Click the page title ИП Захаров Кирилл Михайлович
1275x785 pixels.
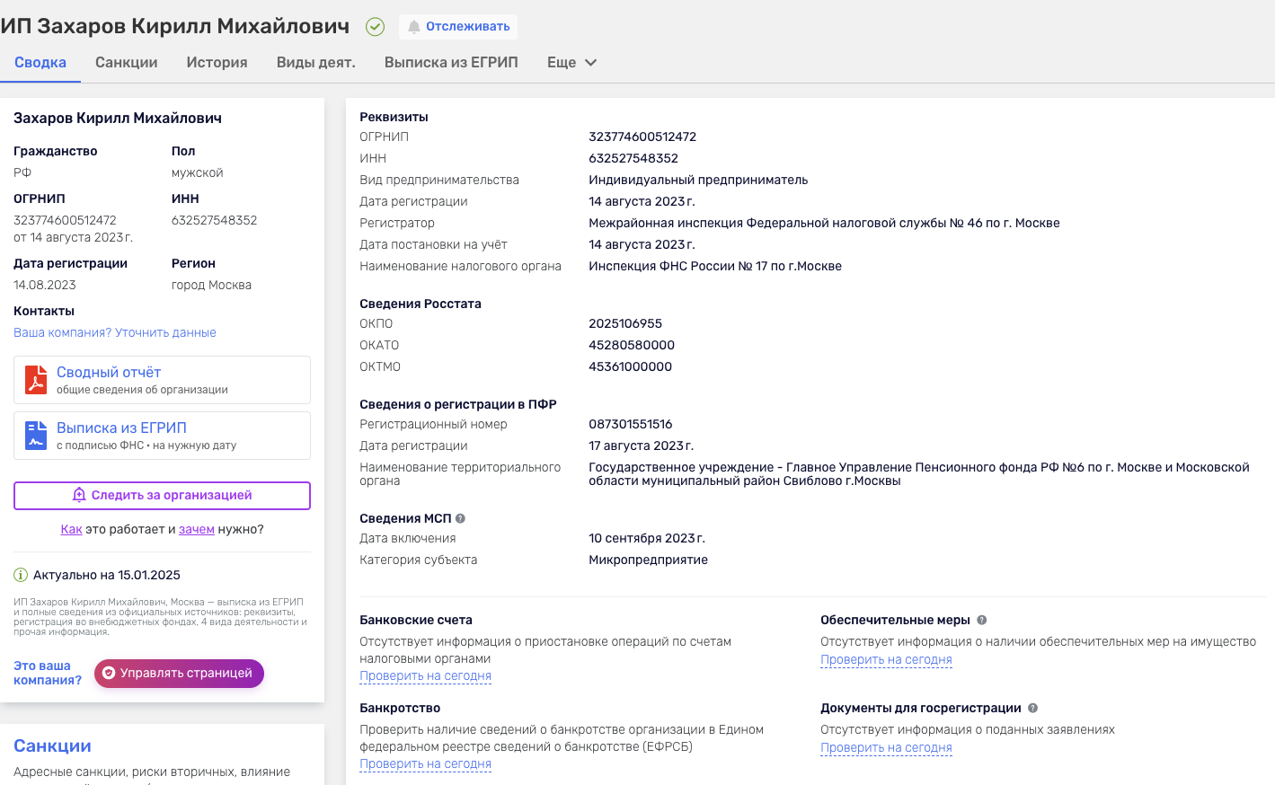click(x=175, y=26)
